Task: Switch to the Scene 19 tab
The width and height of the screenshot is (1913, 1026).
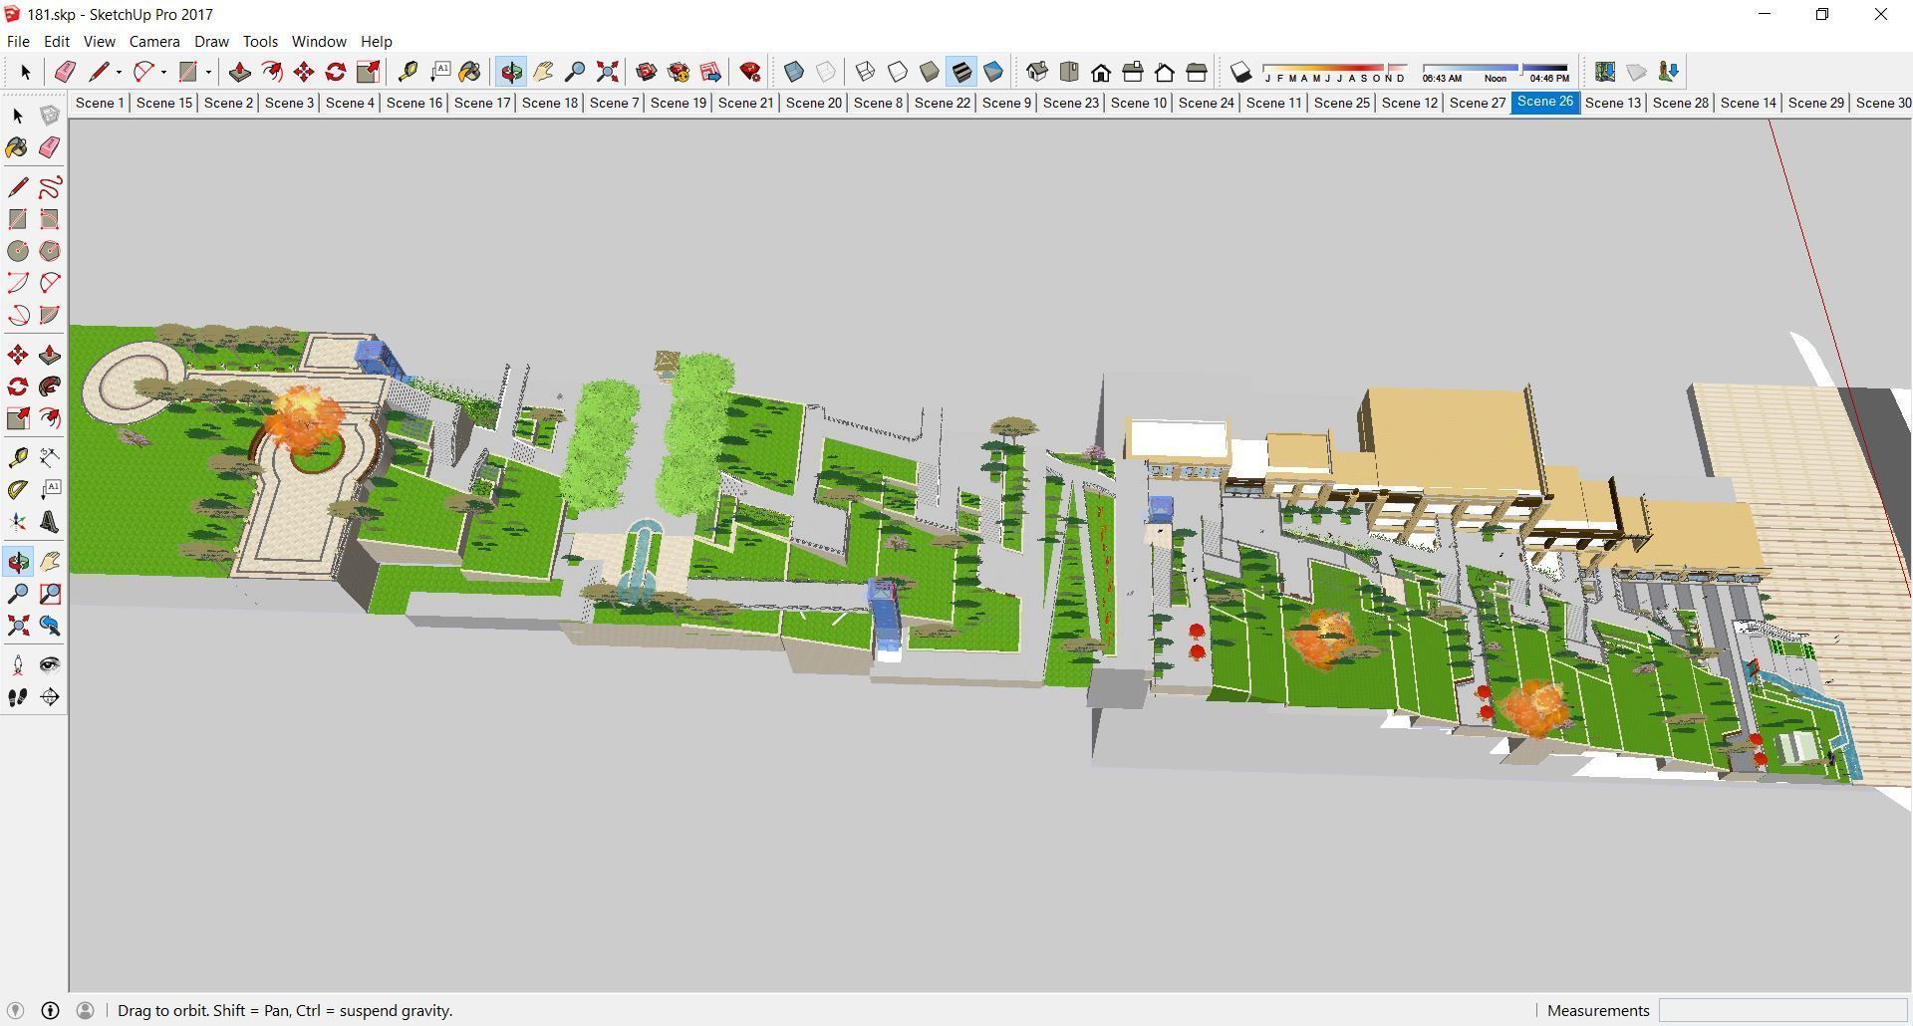Action: point(679,103)
